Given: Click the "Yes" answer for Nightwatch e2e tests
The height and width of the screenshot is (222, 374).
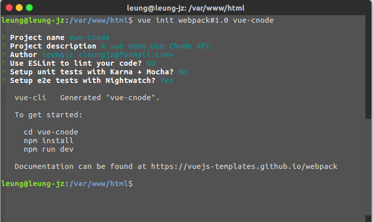Looking at the screenshot, I should [166, 80].
